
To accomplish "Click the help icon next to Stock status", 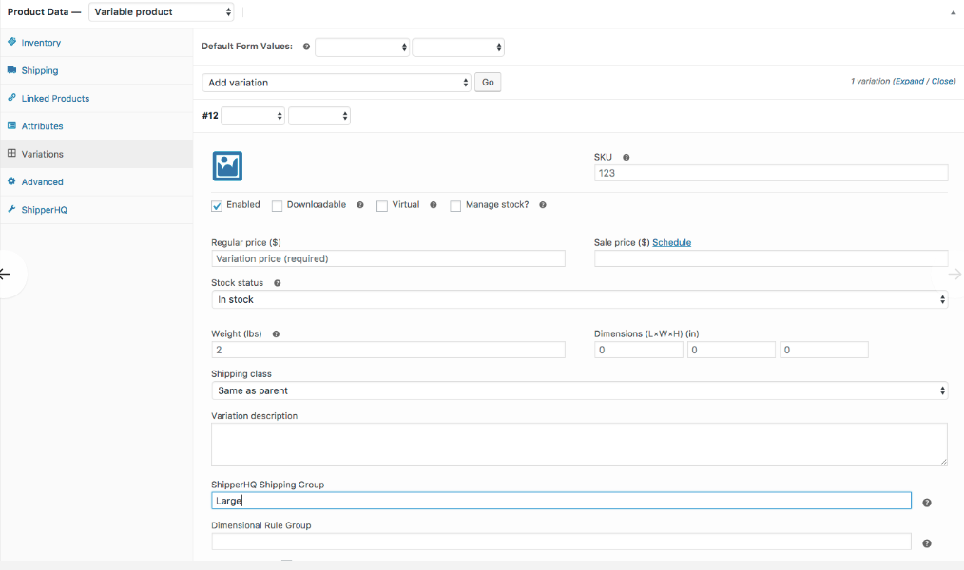I will [277, 283].
